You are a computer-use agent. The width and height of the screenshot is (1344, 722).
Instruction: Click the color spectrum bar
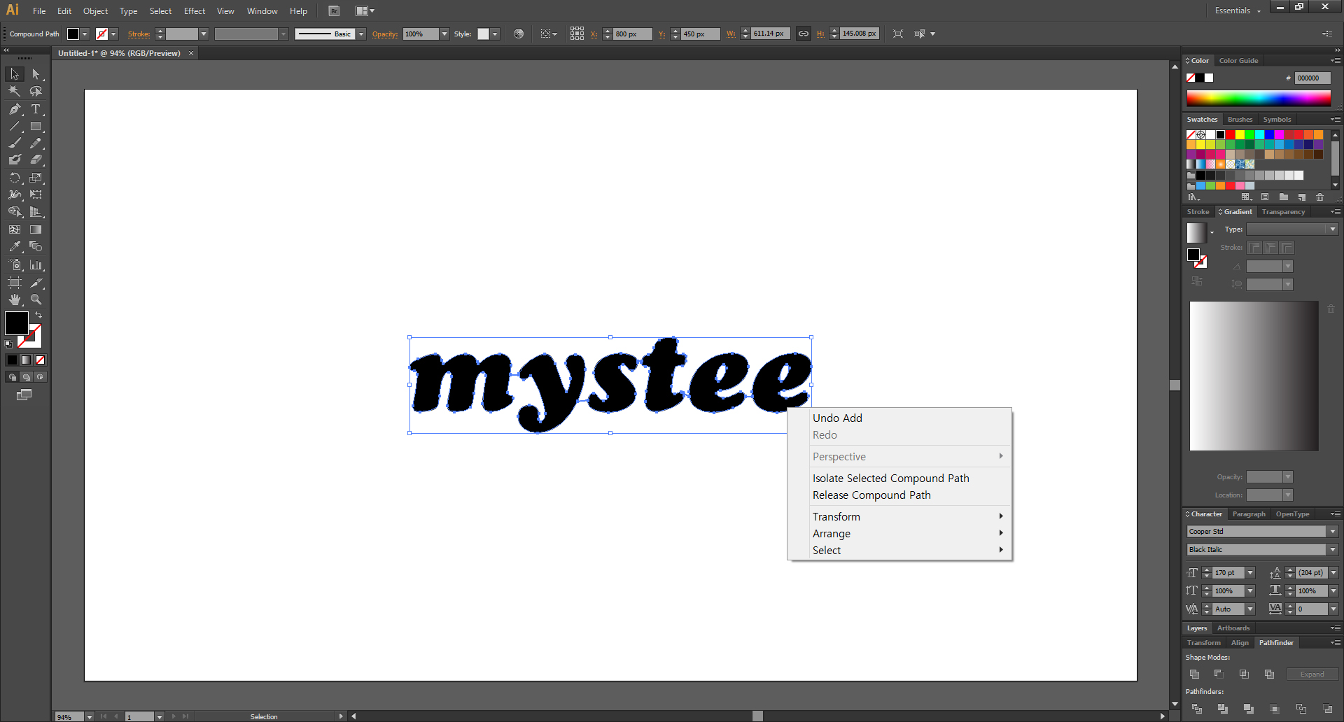(x=1258, y=98)
